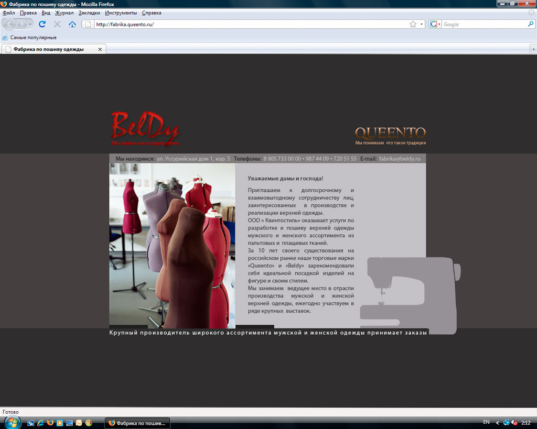Click the fabrika@beldy.ru email address
This screenshot has height=429, width=537.
click(x=400, y=159)
